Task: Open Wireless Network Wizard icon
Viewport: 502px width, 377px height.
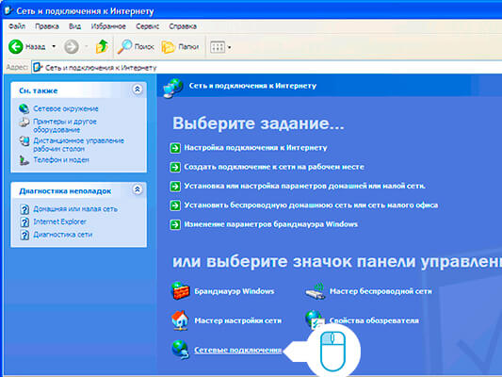Action: [x=315, y=291]
